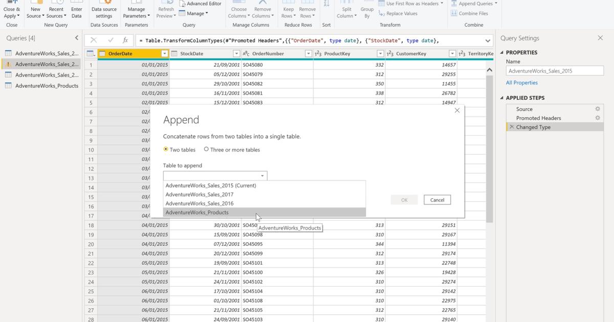The image size is (614, 322).
Task: Cancel the Append dialog
Action: tap(437, 200)
